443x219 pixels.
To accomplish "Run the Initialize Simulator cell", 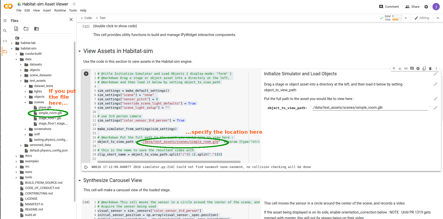I will pos(86,74).
